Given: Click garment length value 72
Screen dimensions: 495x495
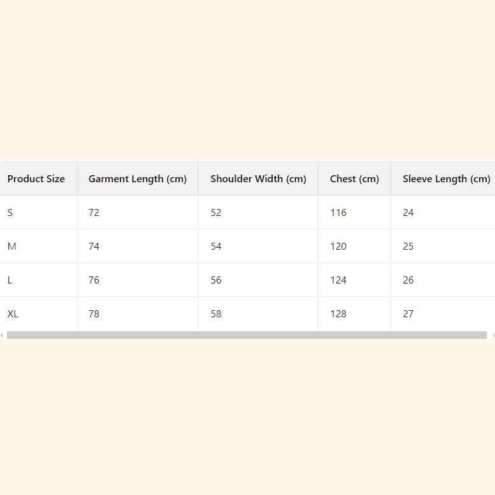Looking at the screenshot, I should coord(94,213).
